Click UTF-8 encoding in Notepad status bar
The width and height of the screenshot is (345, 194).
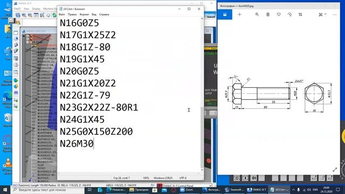pyautogui.click(x=183, y=178)
